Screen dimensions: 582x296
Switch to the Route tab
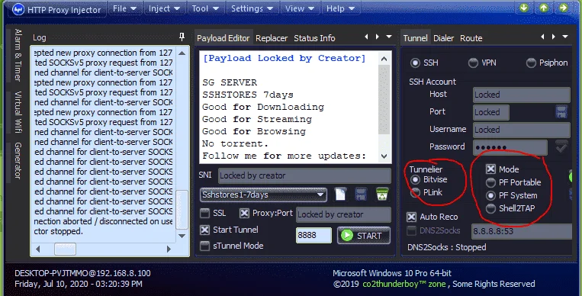coord(471,38)
